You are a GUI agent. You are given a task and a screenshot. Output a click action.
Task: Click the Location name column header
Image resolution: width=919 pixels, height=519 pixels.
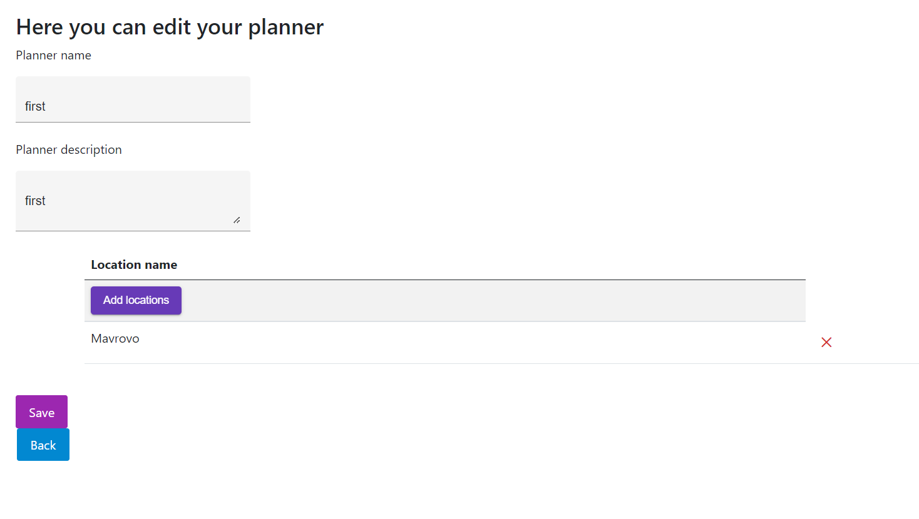134,265
